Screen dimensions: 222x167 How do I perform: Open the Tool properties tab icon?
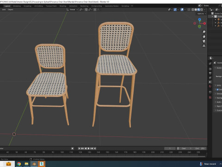[210, 64]
